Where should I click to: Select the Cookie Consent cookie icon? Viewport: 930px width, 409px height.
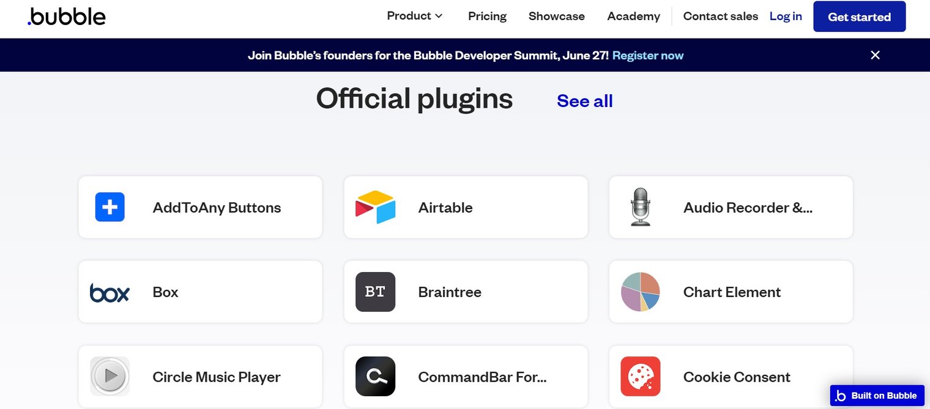639,377
